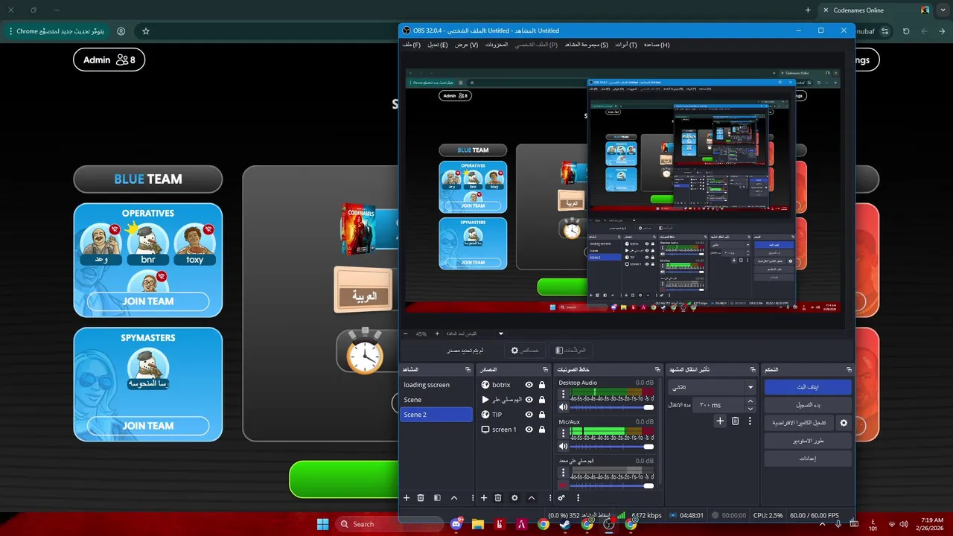Open Desktop Audio three-dot options menu
Screen dimensions: 953x536
(x=564, y=395)
